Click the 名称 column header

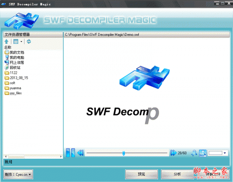(x=8, y=47)
